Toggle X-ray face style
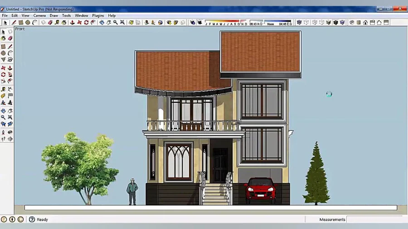This screenshot has width=408, height=229. pos(299,23)
